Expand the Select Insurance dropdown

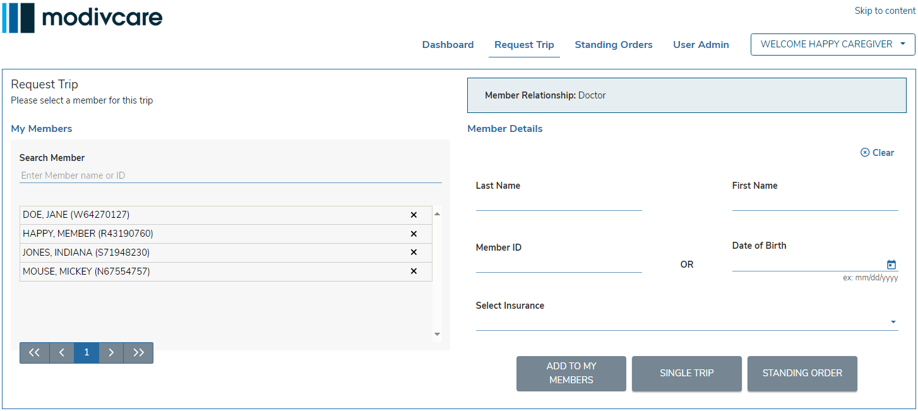687,322
